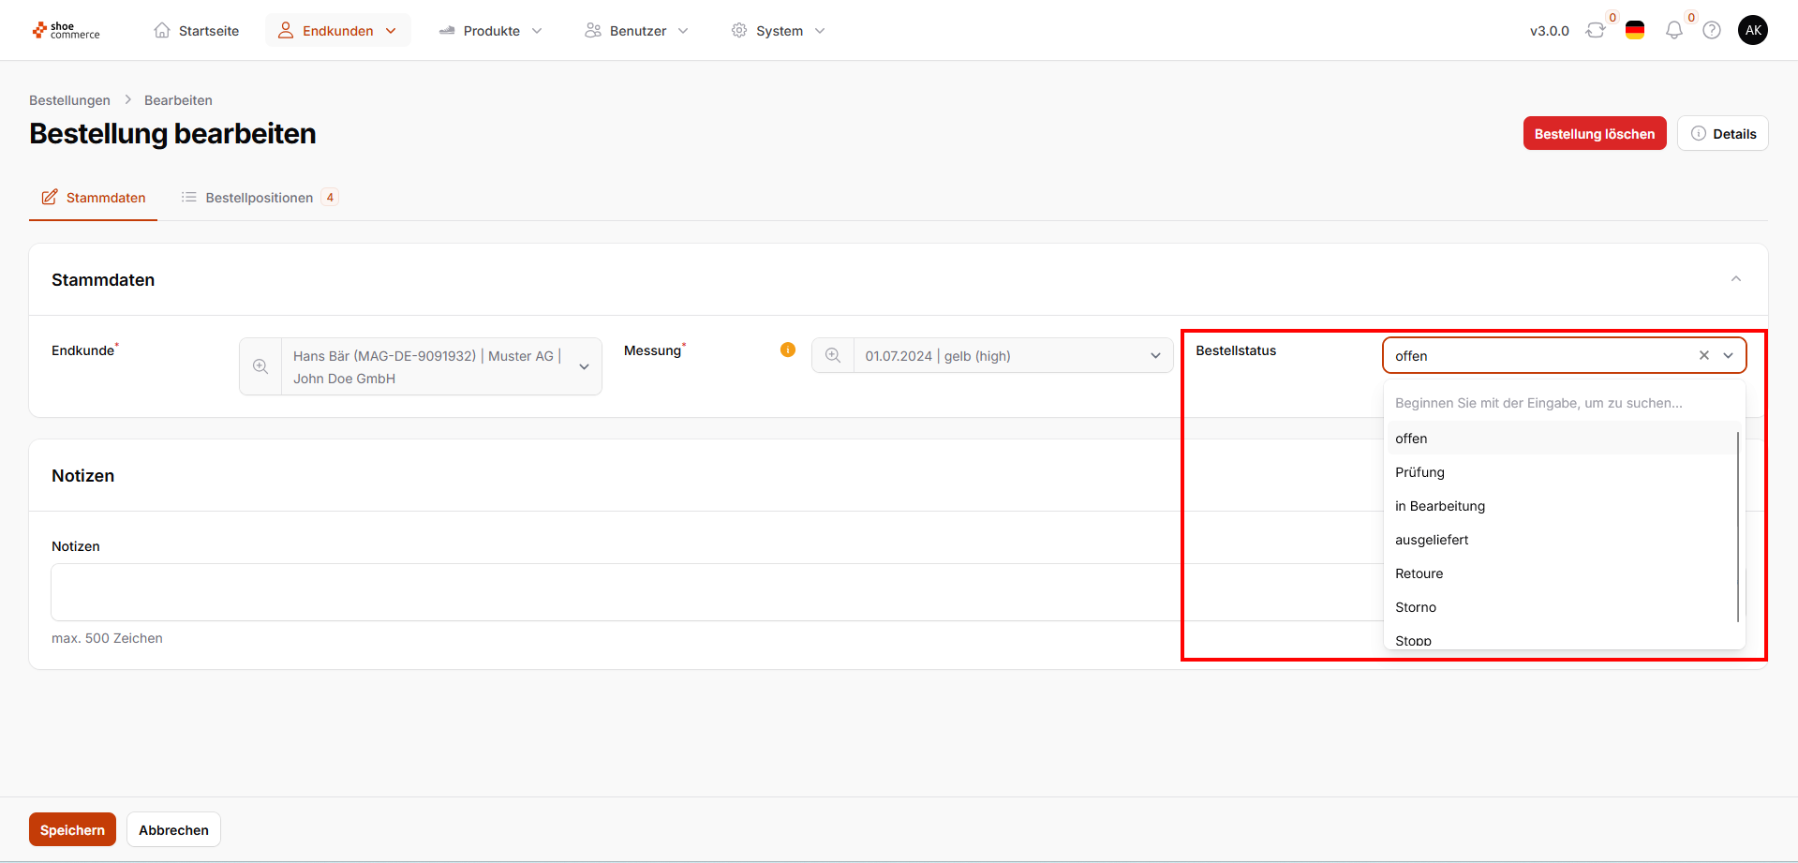Image resolution: width=1798 pixels, height=863 pixels.
Task: Navigate to Bestellungen breadcrumb link
Action: click(x=69, y=100)
